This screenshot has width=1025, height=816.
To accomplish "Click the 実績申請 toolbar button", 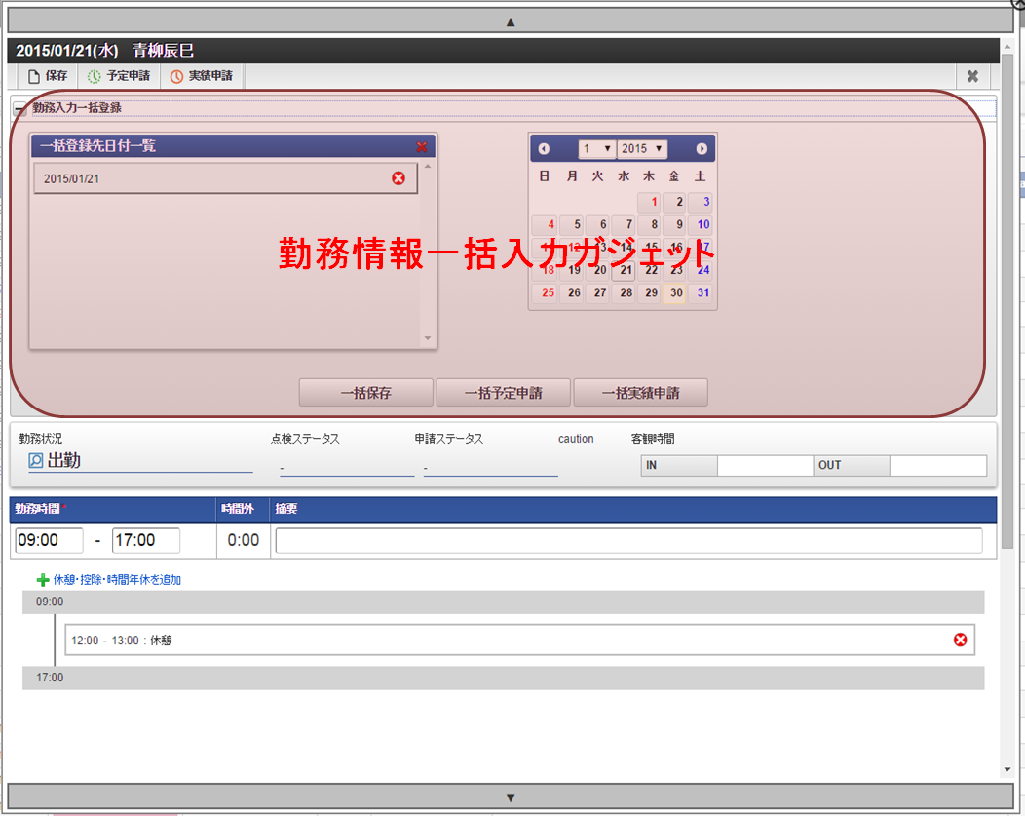I will [x=202, y=76].
